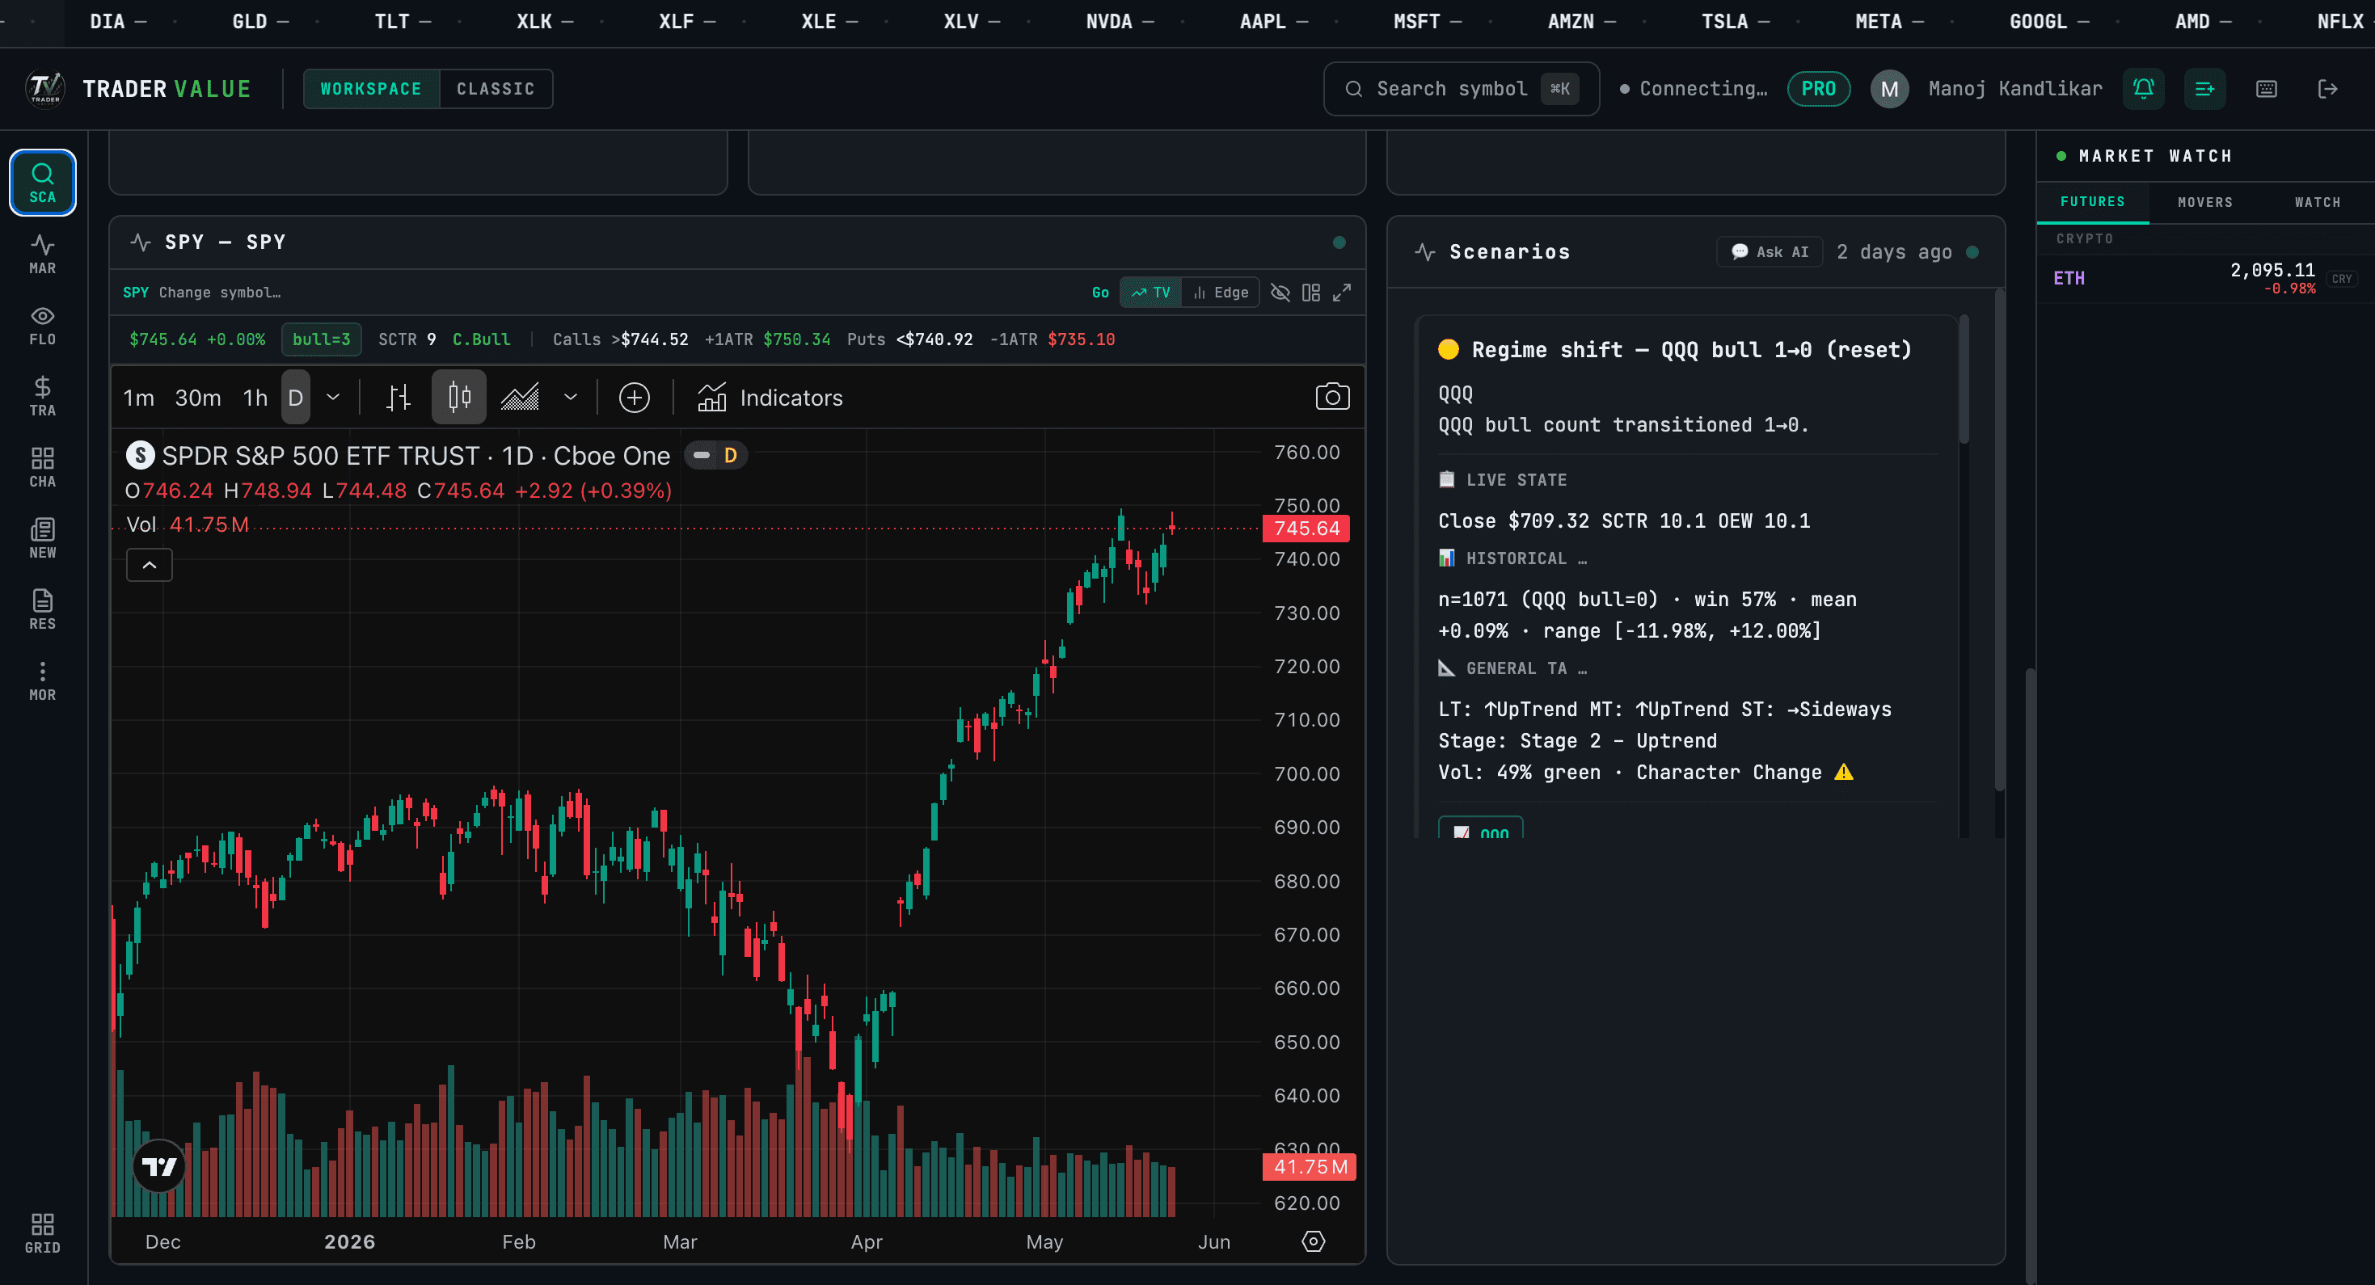Click the sign out icon

tap(2328, 88)
